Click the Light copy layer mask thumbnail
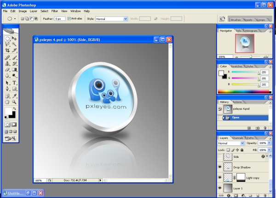276x198 pixels. (241, 177)
